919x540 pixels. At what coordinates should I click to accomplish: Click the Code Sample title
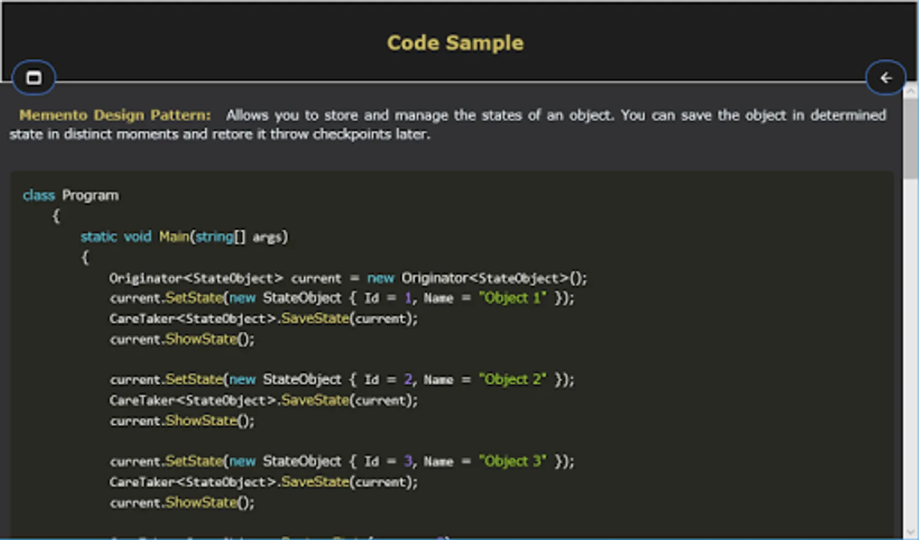point(455,43)
